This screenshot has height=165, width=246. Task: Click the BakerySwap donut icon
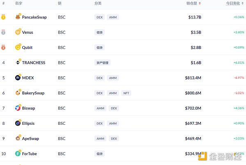point(18,93)
